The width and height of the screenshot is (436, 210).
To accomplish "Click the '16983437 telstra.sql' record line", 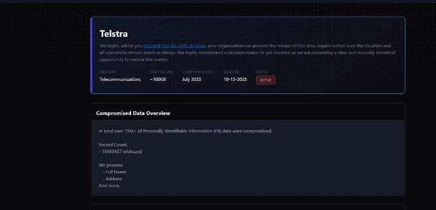I will (x=121, y=152).
